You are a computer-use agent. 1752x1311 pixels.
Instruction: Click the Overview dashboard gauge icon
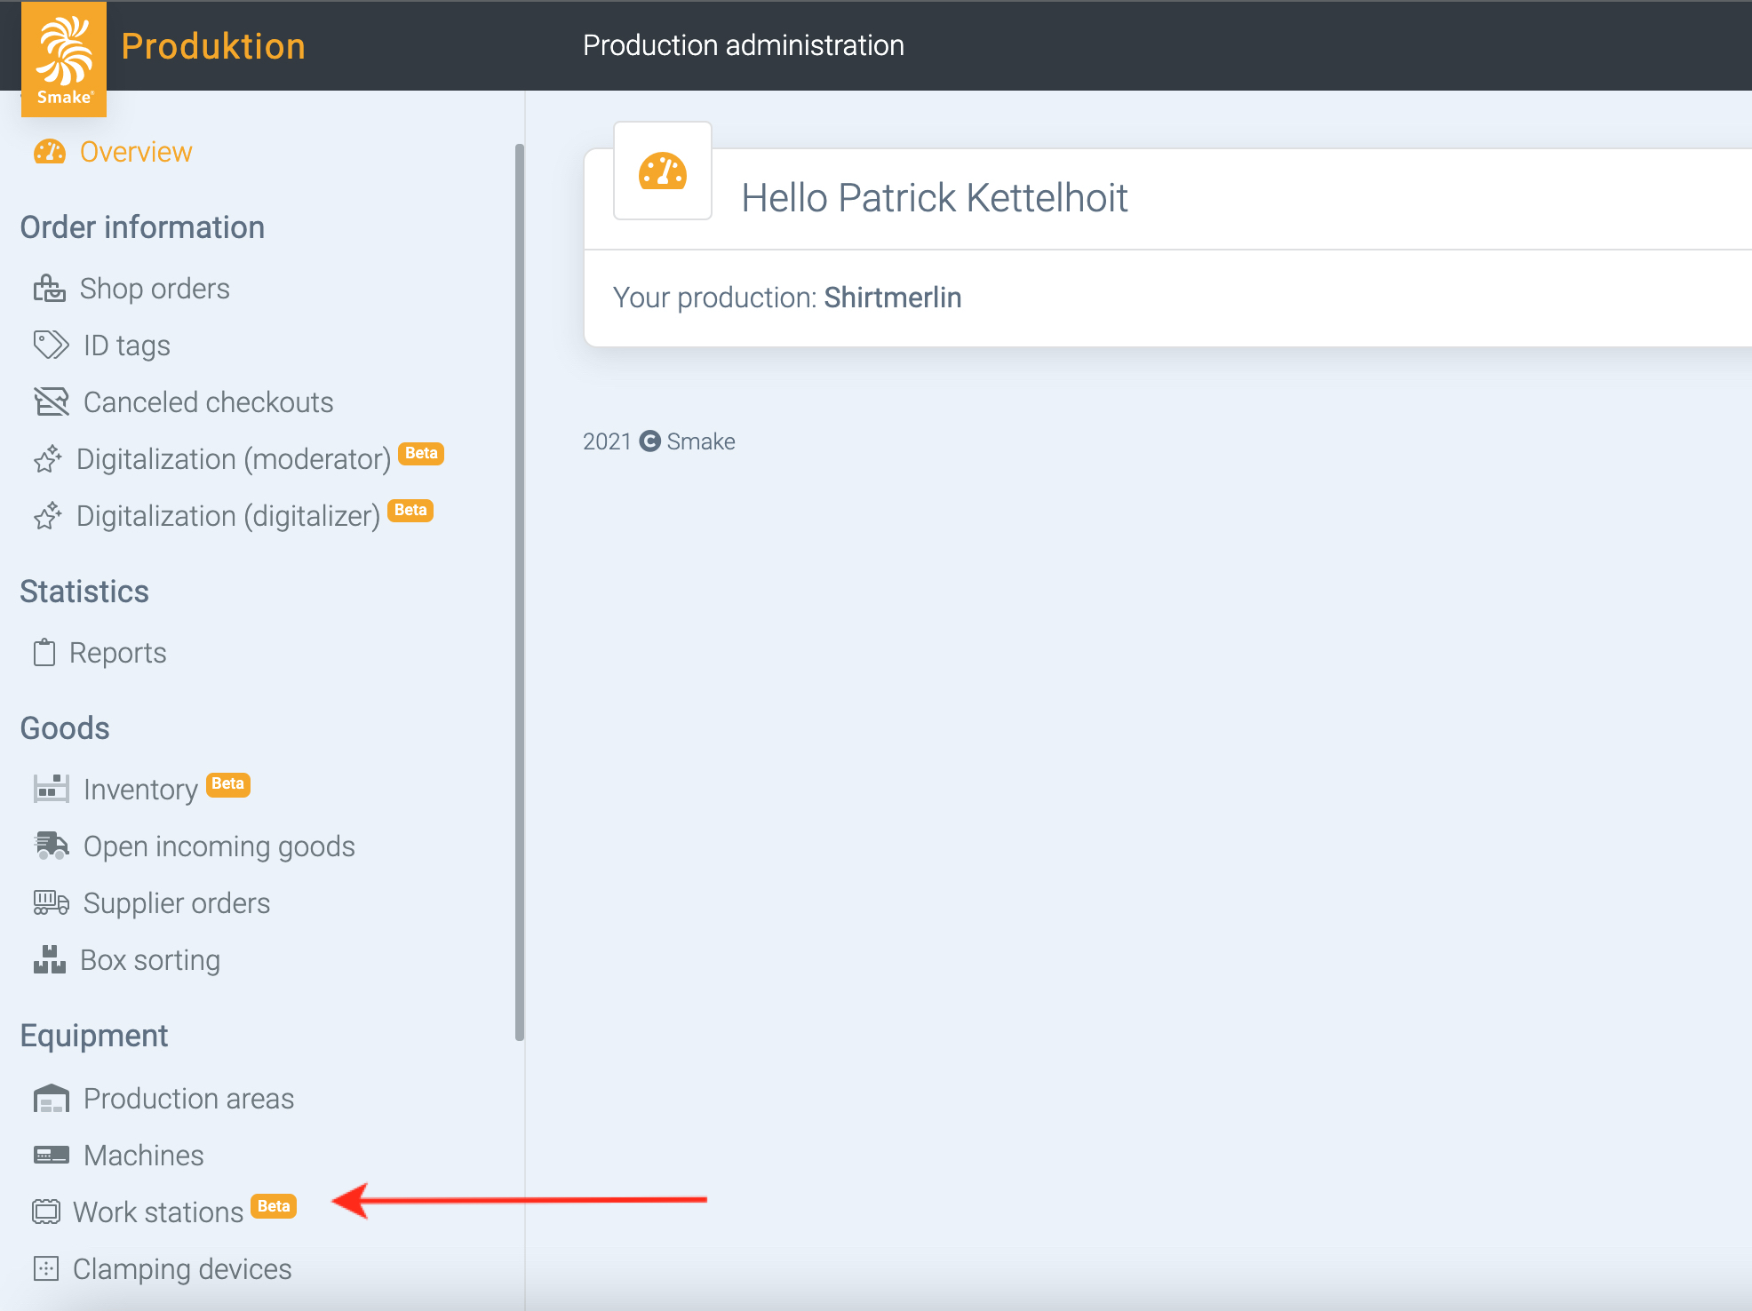click(x=50, y=152)
